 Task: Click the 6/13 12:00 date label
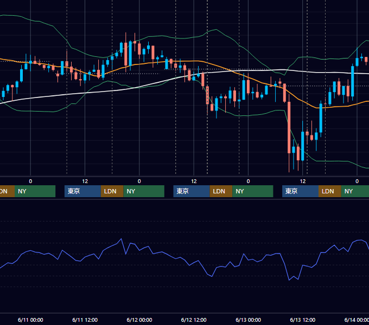[303, 320]
